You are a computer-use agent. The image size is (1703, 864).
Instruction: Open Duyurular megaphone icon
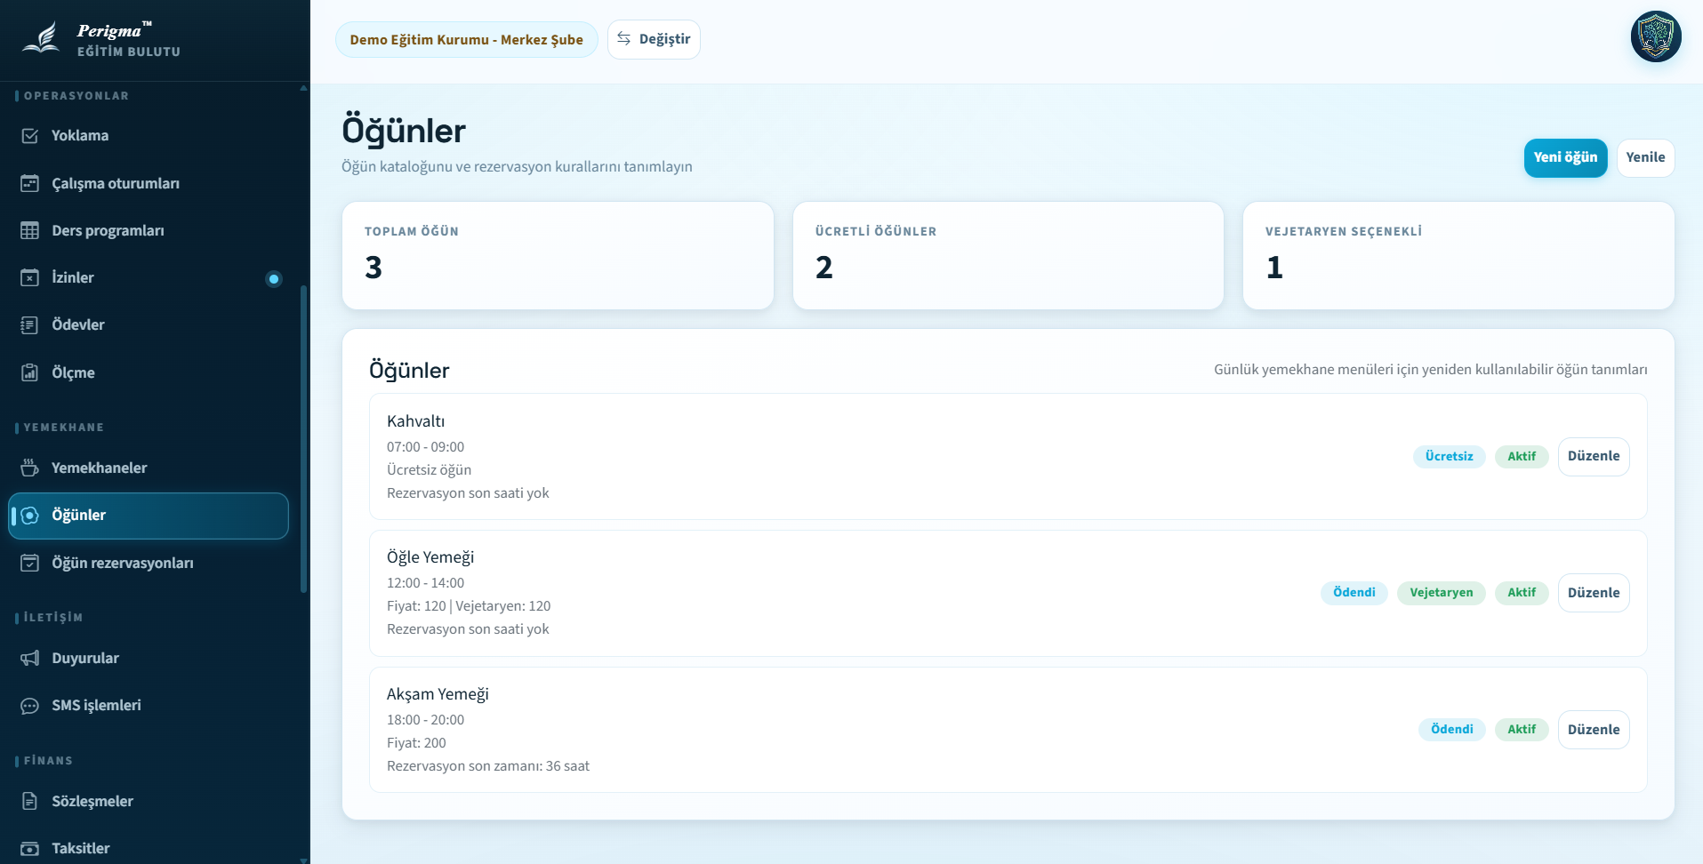[29, 658]
